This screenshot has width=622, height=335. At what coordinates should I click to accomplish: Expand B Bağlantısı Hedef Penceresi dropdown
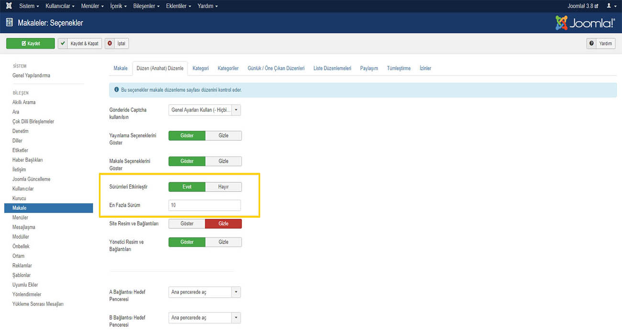(205, 318)
